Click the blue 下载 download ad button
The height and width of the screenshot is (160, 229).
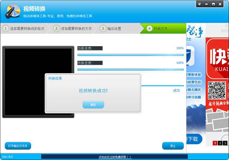coord(194,139)
